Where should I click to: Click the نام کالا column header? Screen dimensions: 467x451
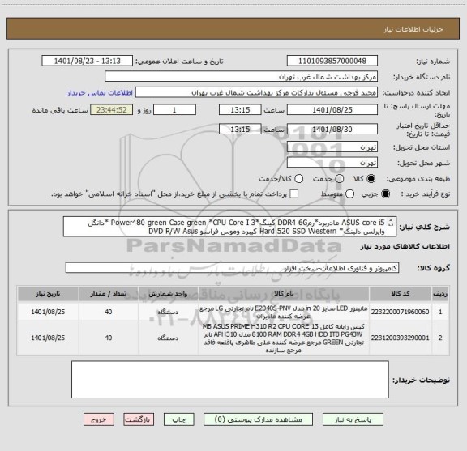(284, 294)
